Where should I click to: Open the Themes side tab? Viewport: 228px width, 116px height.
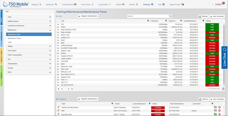point(2,76)
